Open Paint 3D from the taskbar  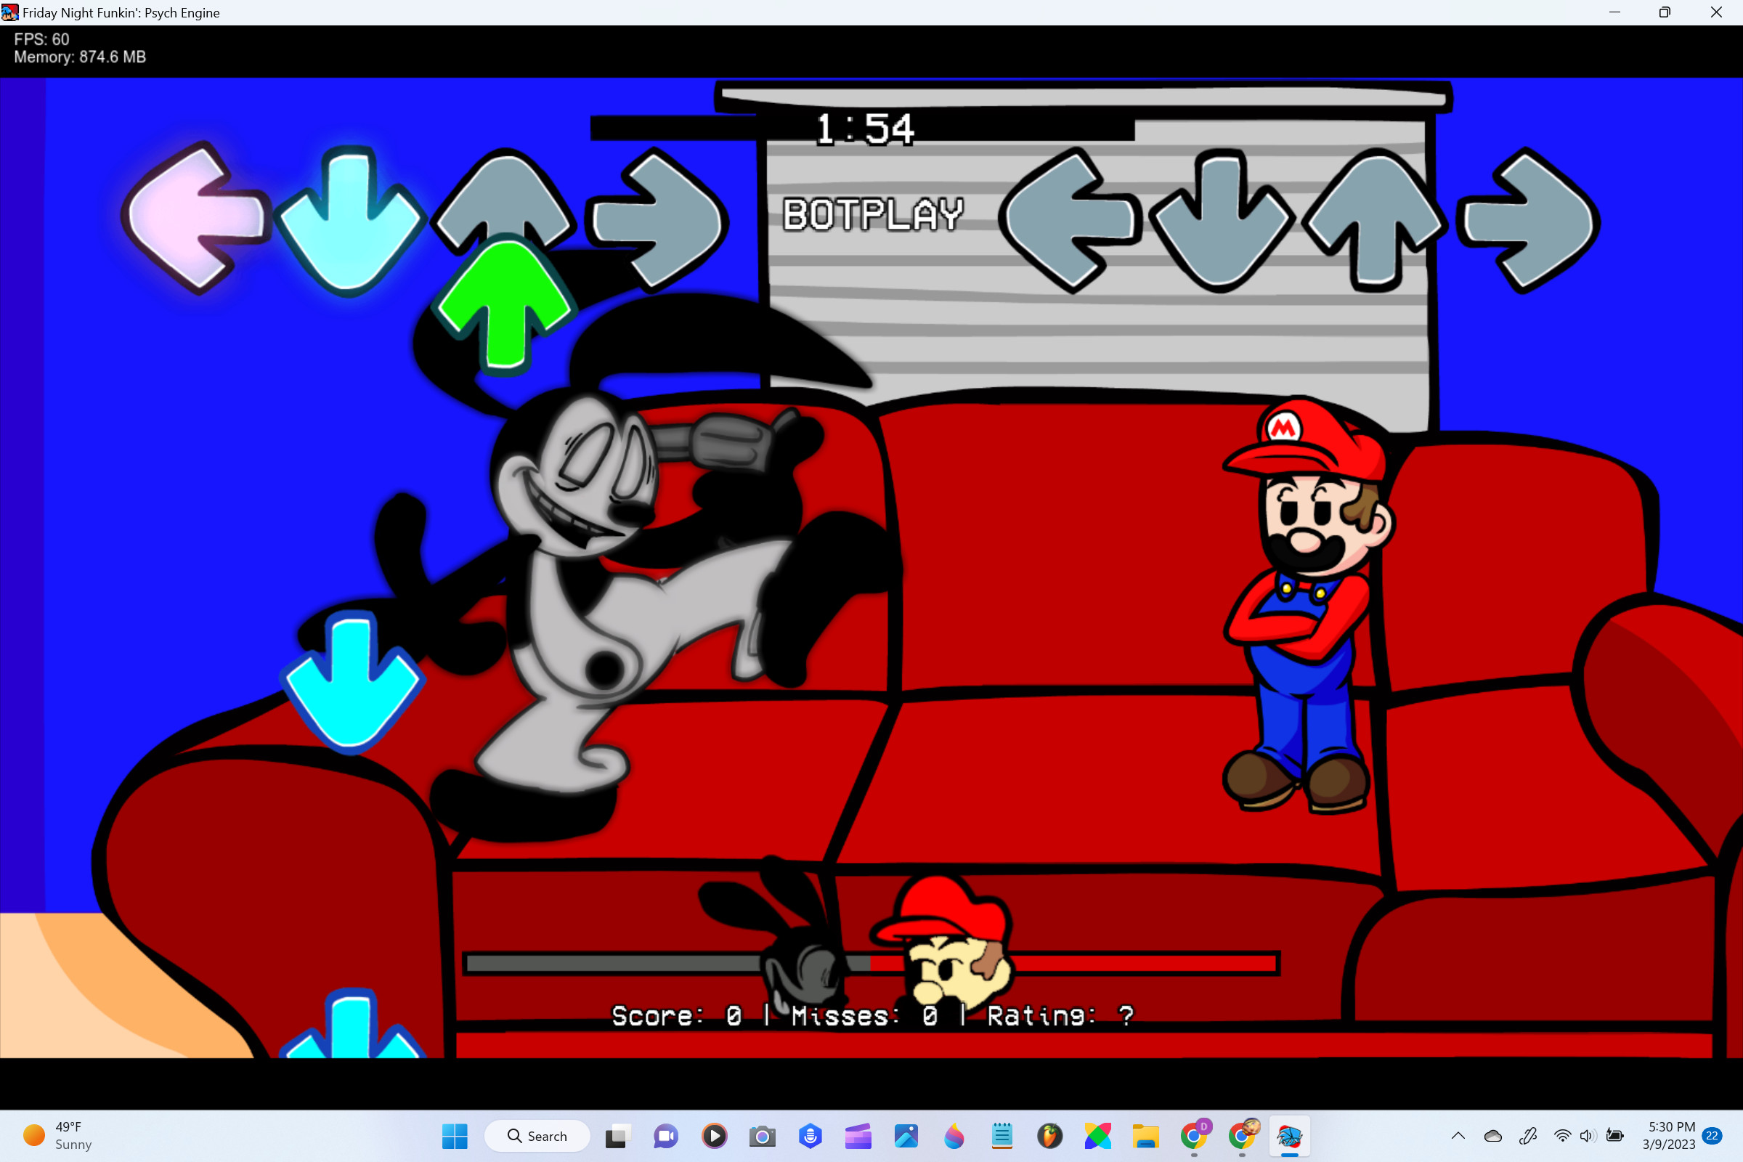coord(954,1136)
